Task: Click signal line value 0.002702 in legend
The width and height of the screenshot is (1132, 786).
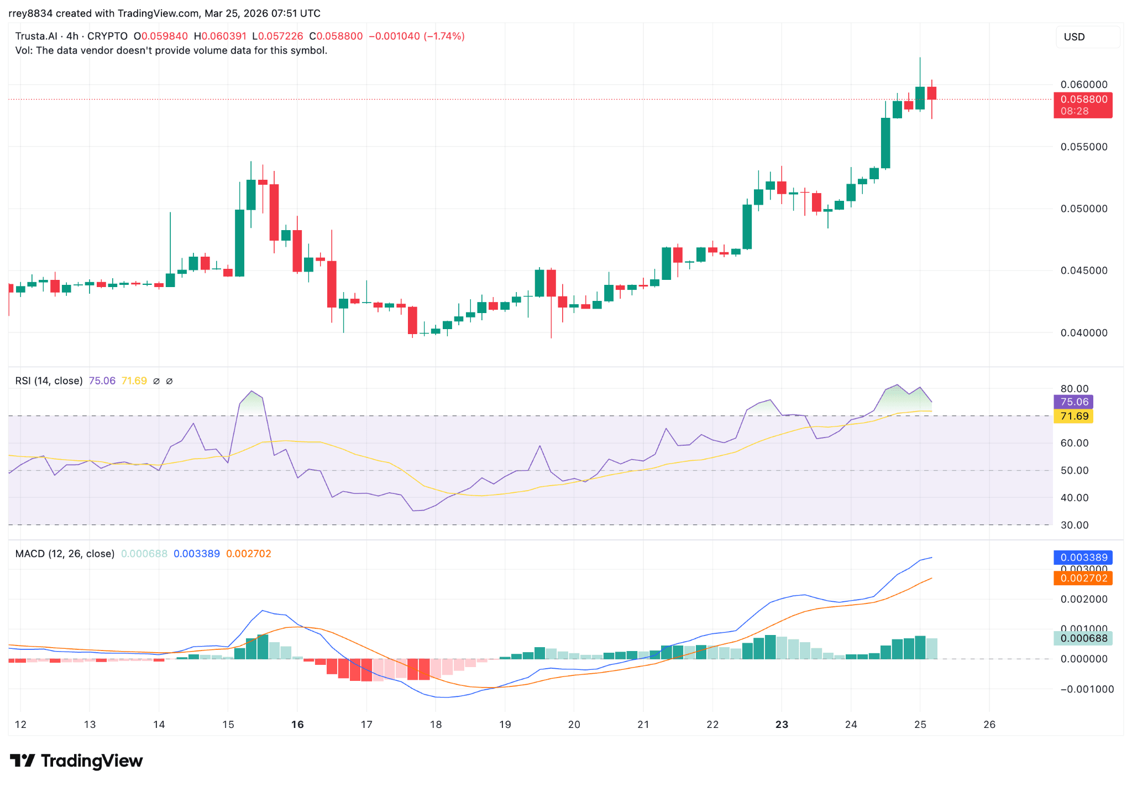Action: pos(249,554)
